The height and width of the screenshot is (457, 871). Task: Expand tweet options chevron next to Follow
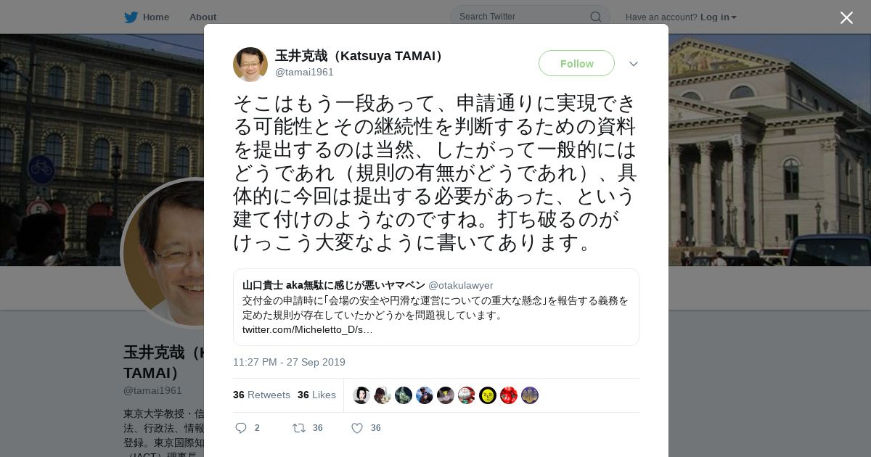[x=634, y=64]
